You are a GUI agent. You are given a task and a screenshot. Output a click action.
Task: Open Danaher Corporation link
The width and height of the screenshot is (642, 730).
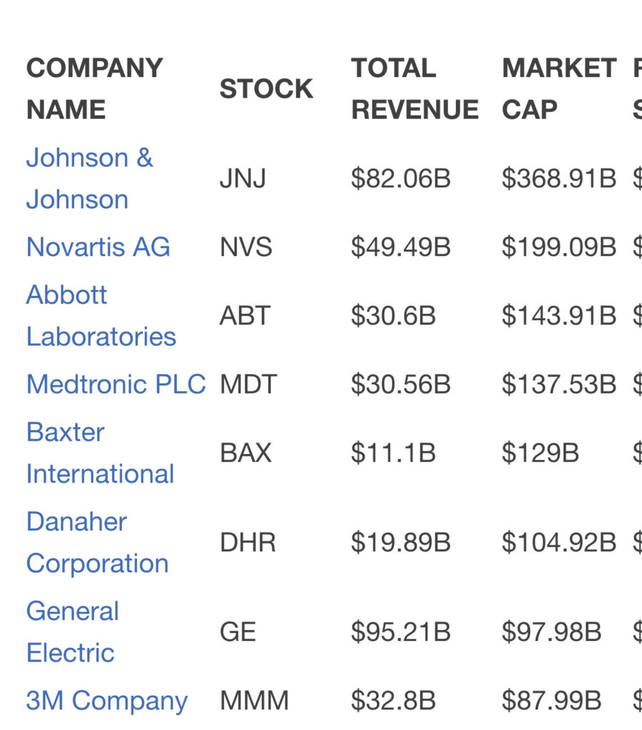click(x=98, y=543)
